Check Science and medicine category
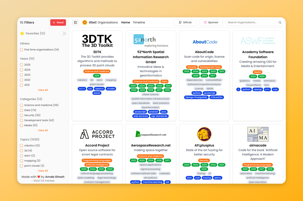The image size is (303, 201). pyautogui.click(x=21, y=105)
